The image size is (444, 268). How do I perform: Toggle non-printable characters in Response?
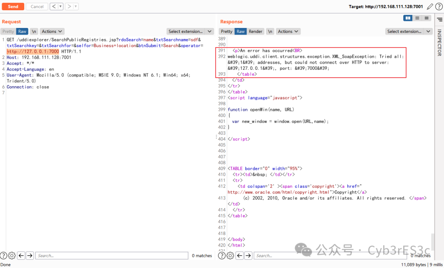click(270, 31)
